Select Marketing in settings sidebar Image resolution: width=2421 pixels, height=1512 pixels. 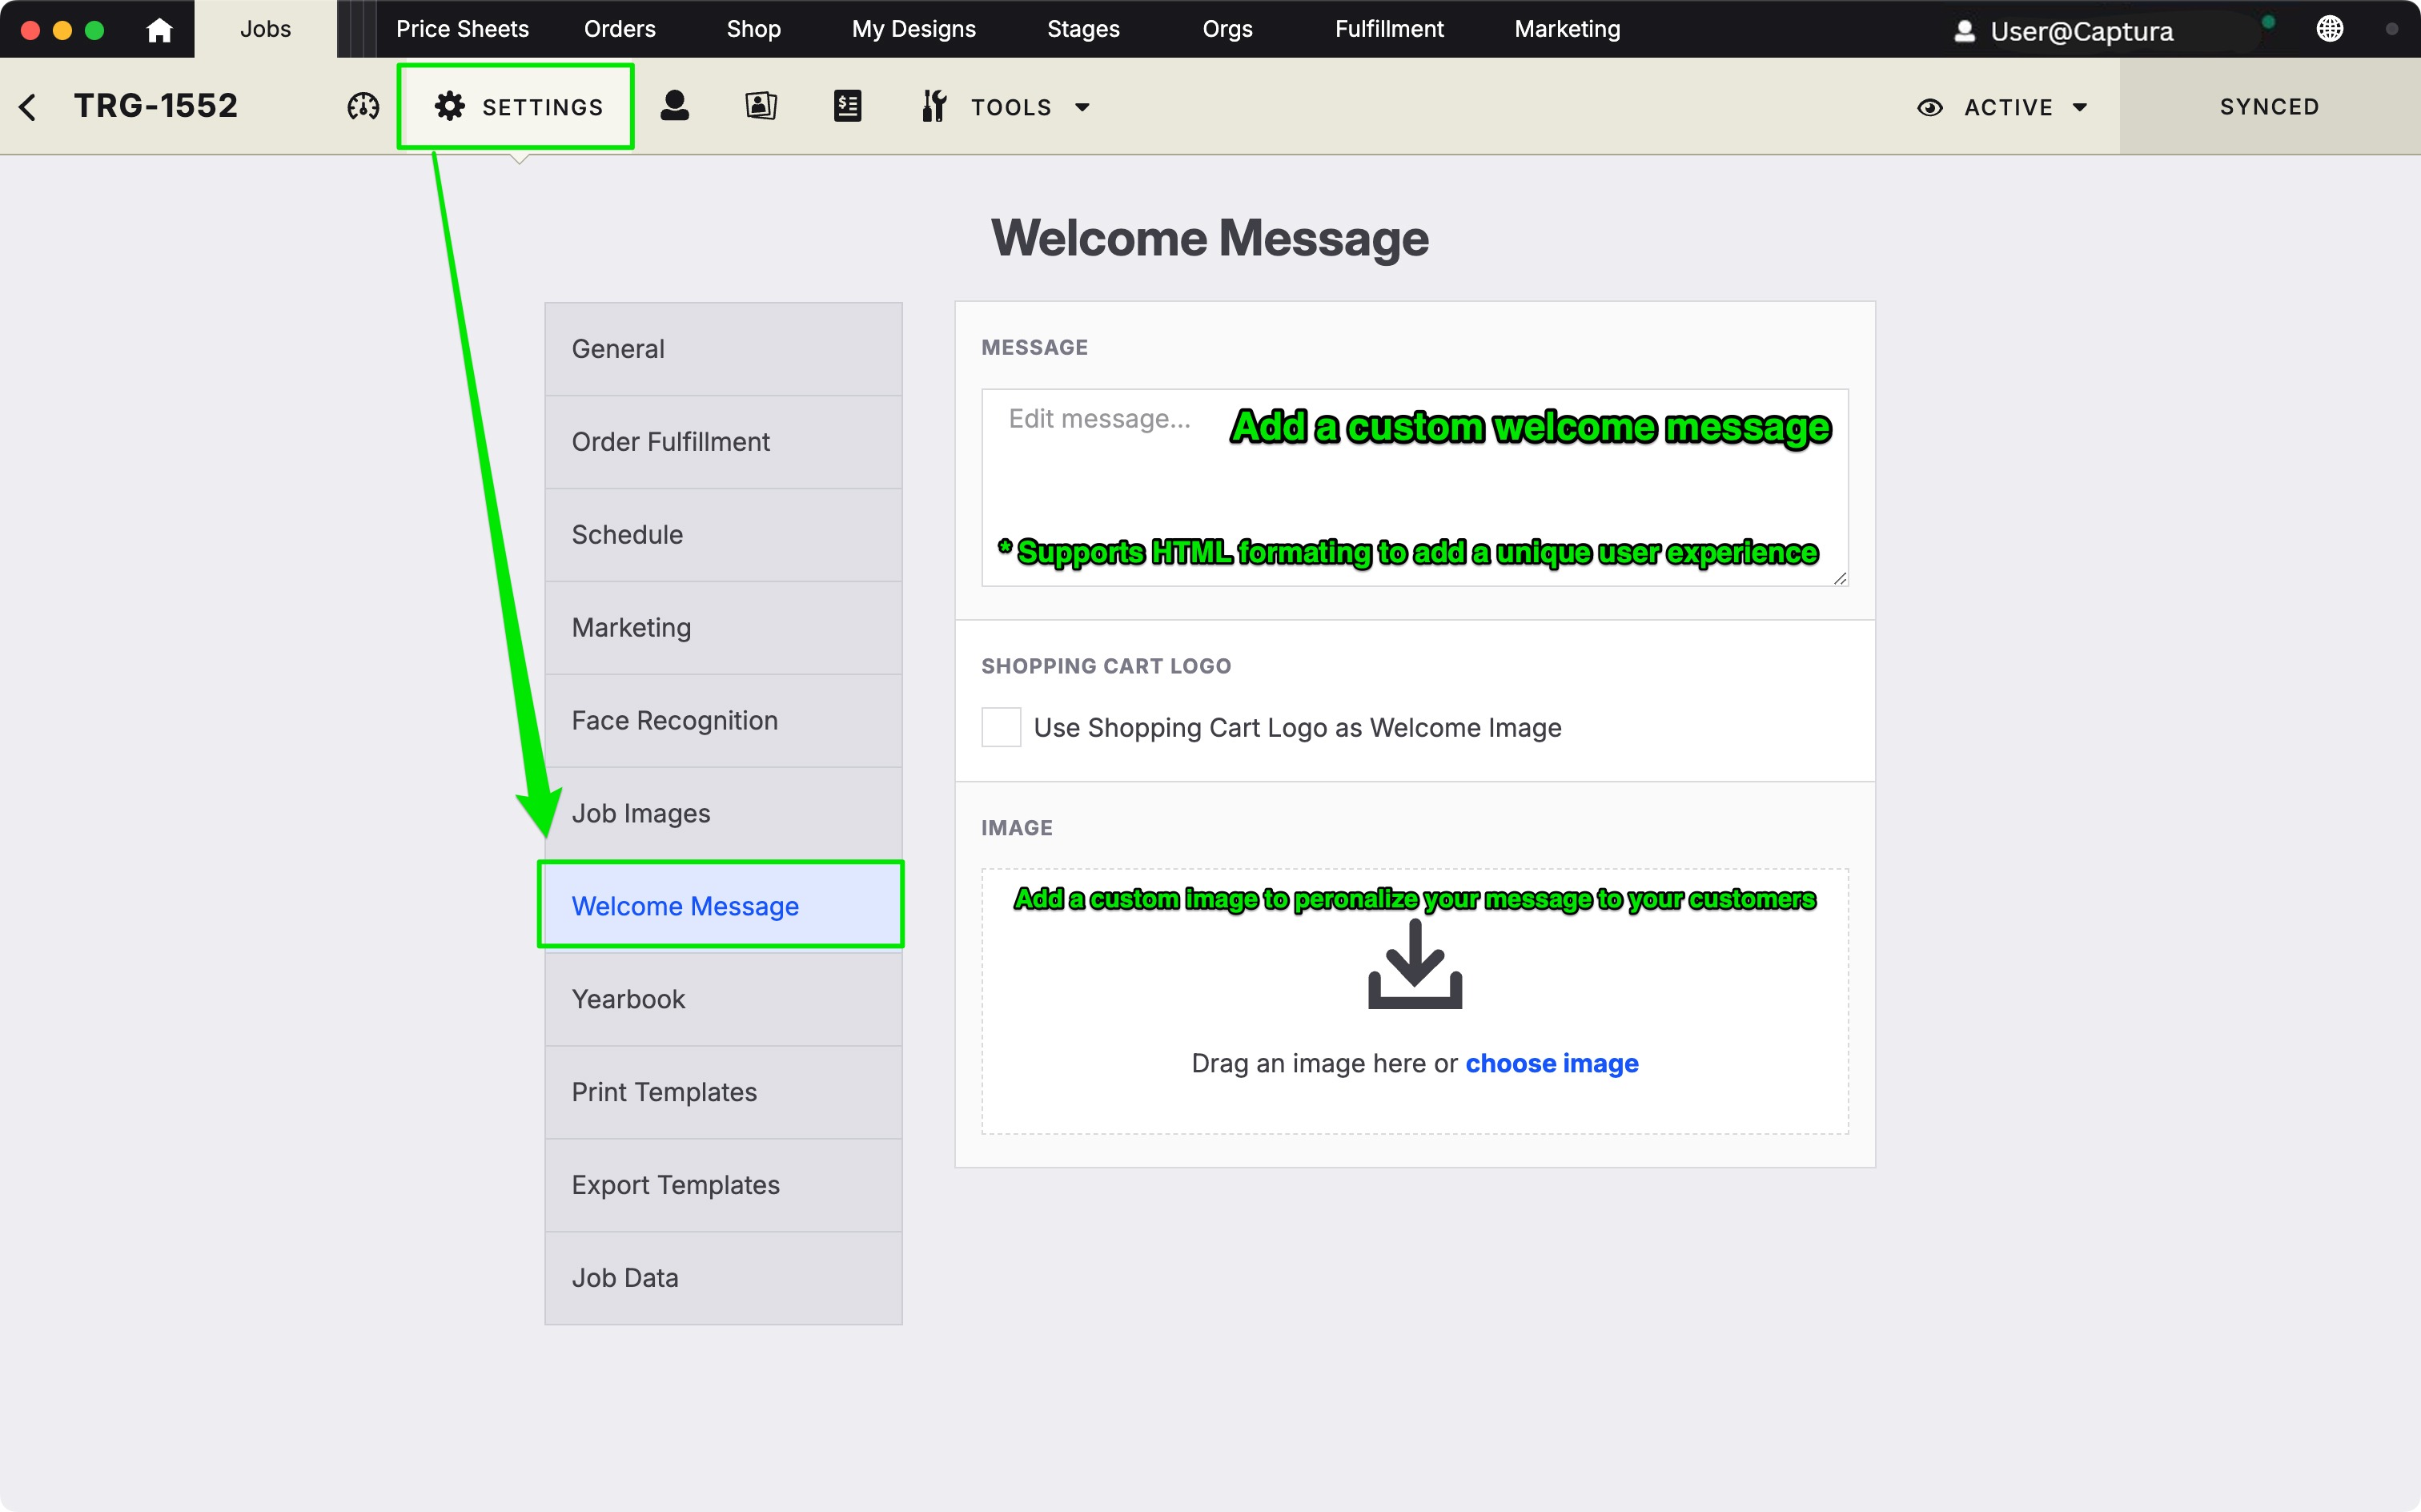click(723, 628)
